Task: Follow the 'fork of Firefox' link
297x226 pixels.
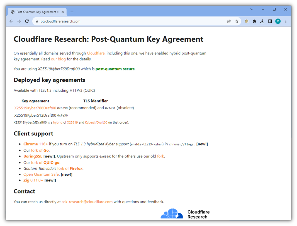Action: (x=70, y=168)
